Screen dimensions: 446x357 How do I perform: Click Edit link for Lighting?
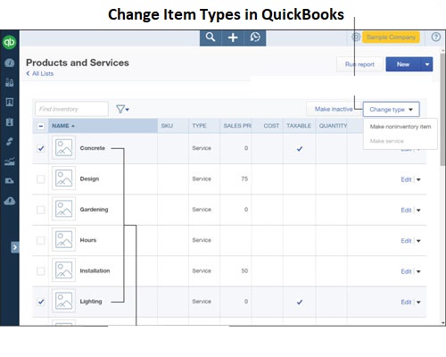[x=406, y=303]
